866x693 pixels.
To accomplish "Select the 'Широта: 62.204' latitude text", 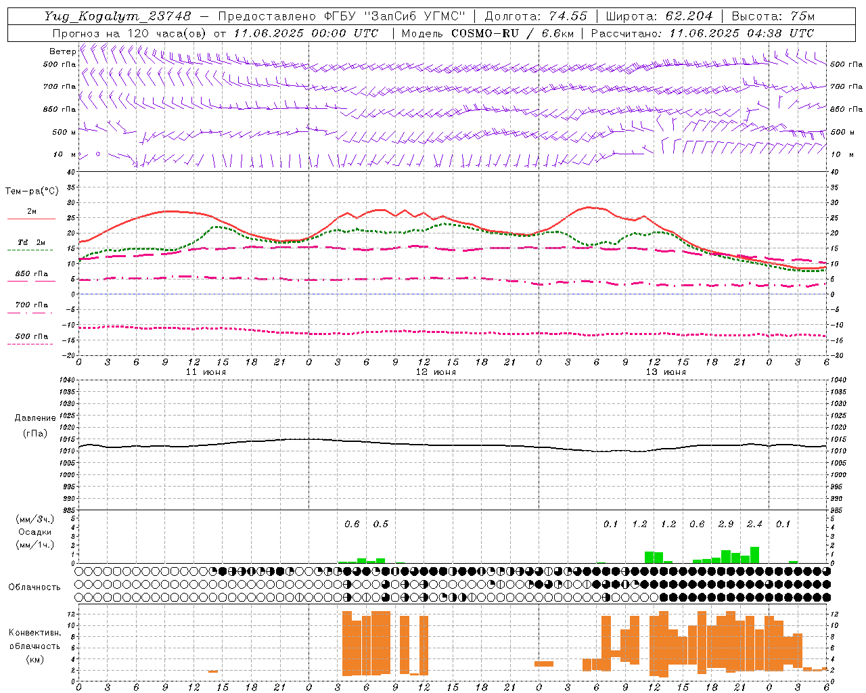I will coord(660,16).
